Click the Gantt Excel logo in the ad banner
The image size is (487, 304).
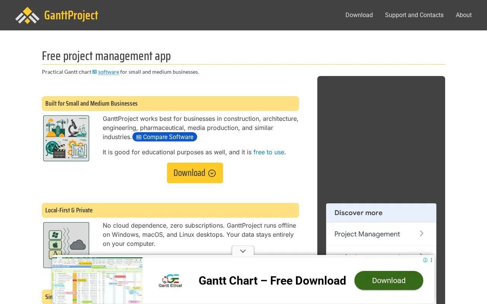point(170,280)
